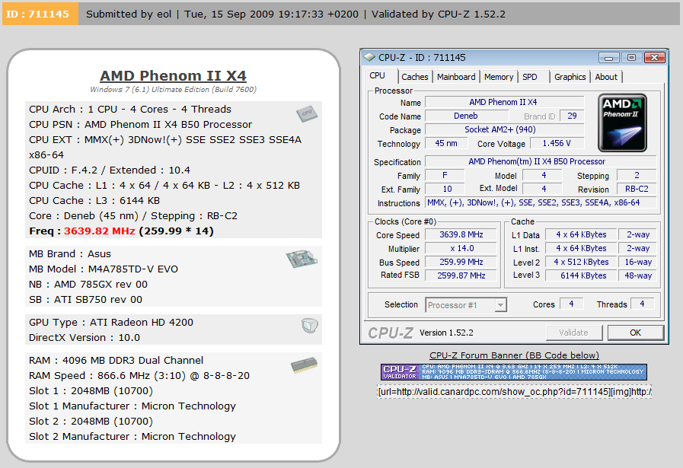Expand the Processor #1 selection dropdown

500,305
